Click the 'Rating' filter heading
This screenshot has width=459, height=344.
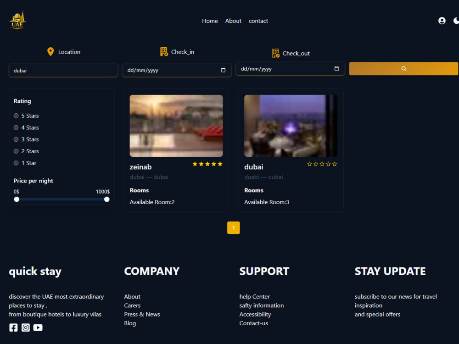point(22,101)
